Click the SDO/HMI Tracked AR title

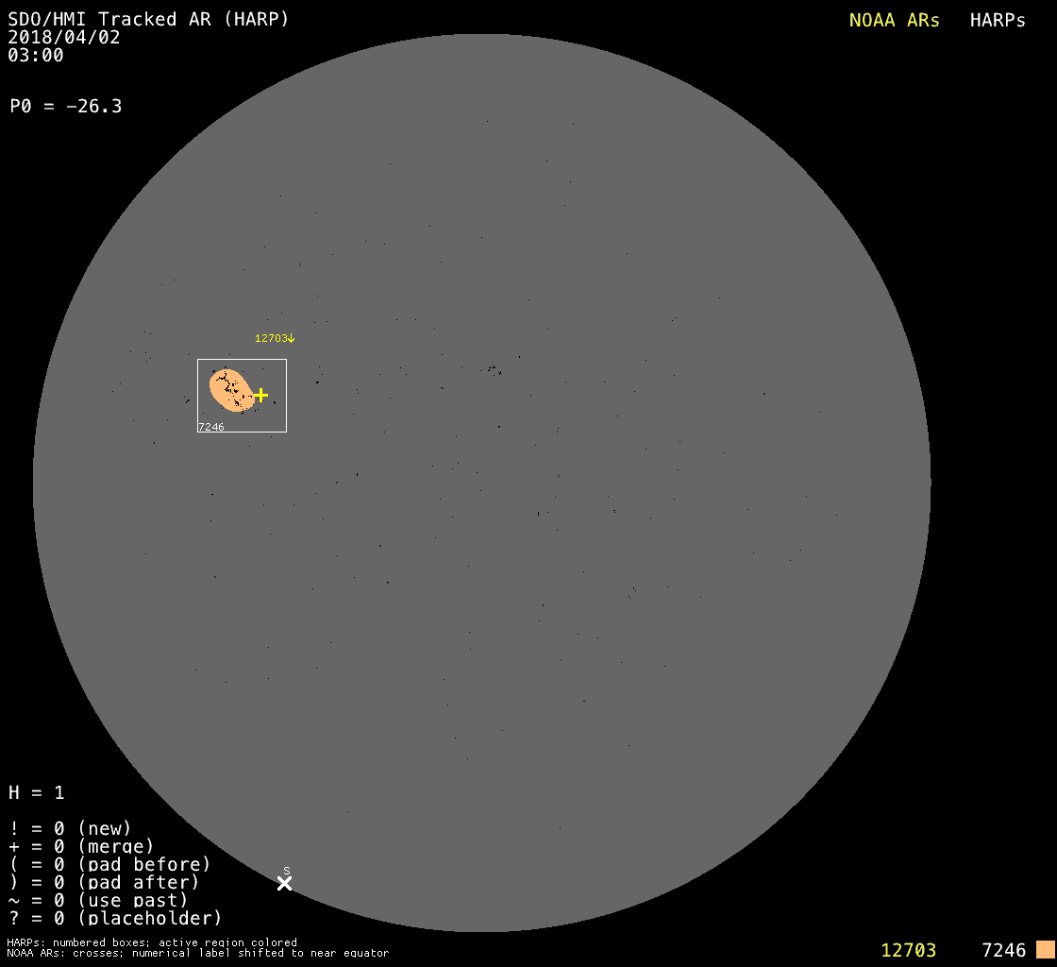click(x=148, y=19)
